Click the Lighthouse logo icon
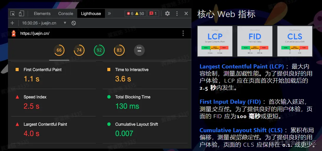The width and height of the screenshot is (322, 151). (14, 33)
